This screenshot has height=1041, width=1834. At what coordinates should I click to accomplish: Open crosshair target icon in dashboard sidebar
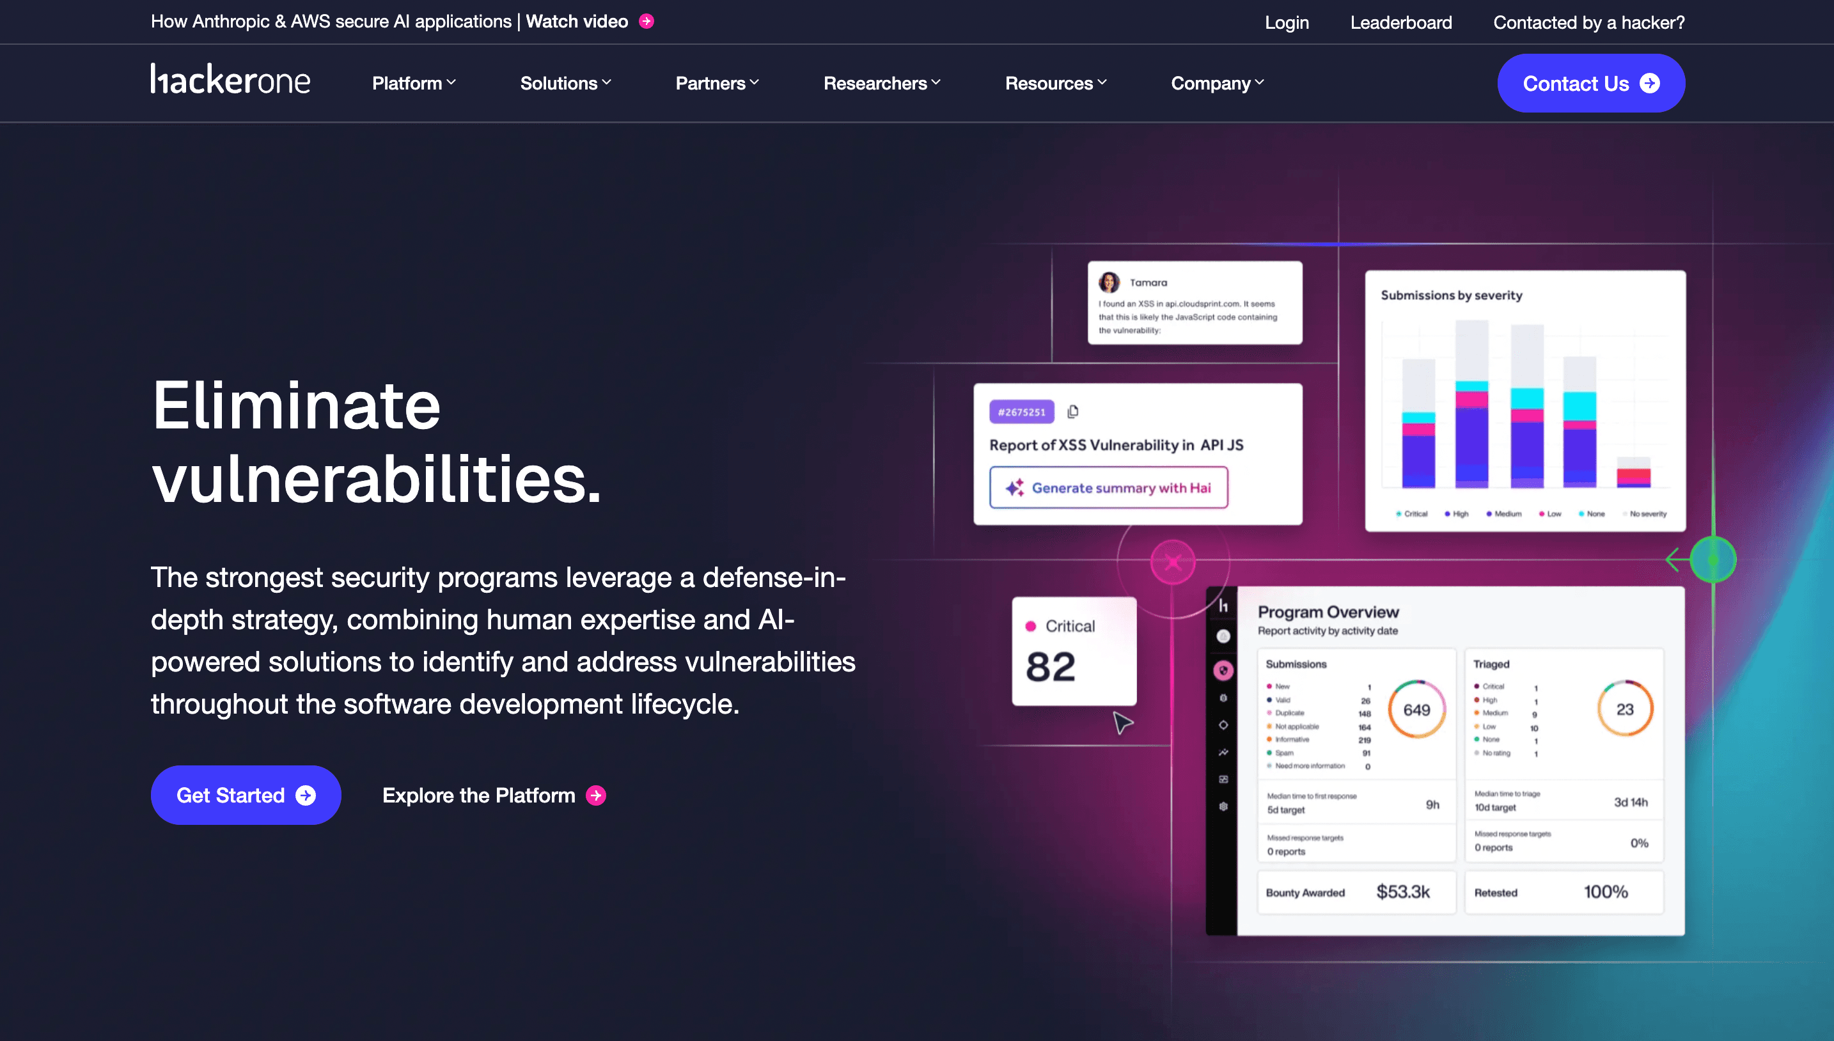tap(1223, 725)
